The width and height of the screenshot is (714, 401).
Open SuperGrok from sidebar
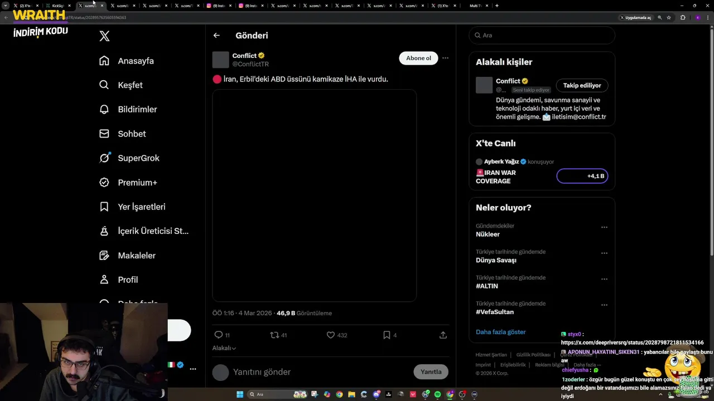(129, 158)
